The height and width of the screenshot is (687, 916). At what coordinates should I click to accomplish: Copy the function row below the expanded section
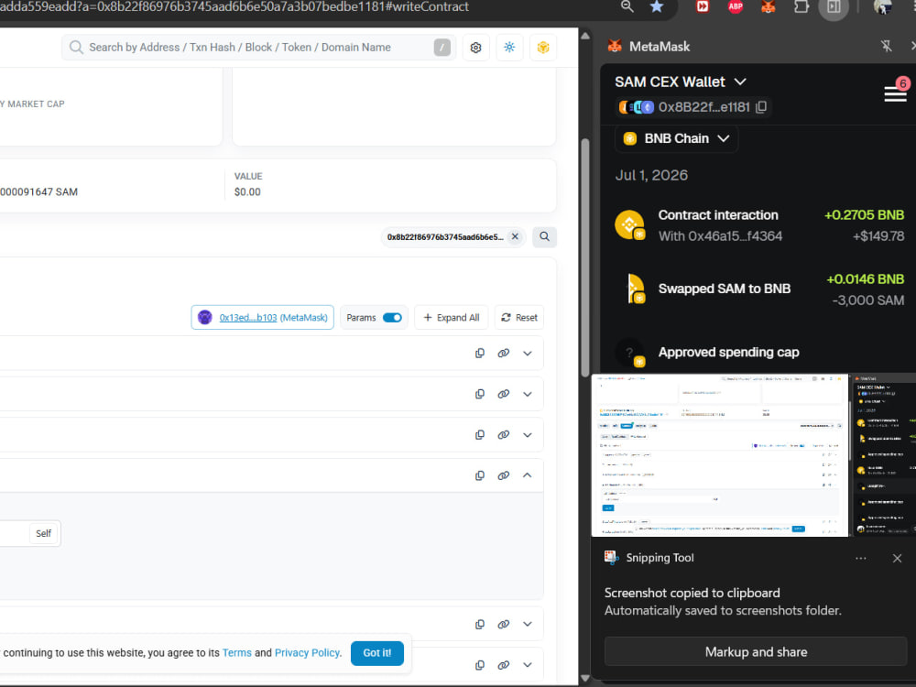click(x=480, y=624)
